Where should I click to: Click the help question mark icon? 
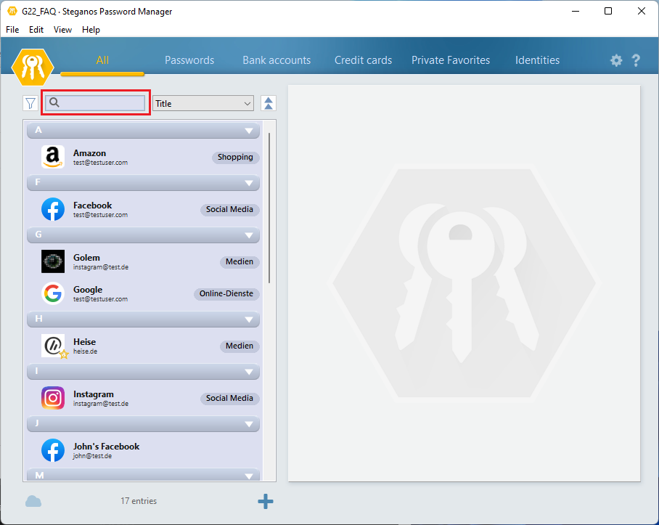(x=637, y=60)
